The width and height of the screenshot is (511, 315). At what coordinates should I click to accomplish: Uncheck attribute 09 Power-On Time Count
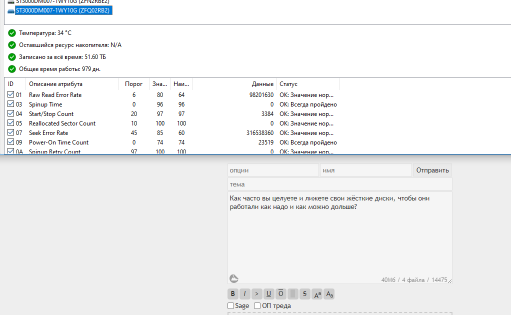[x=11, y=141]
